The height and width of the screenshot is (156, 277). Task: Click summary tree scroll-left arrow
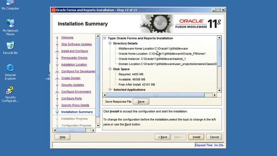click(105, 95)
